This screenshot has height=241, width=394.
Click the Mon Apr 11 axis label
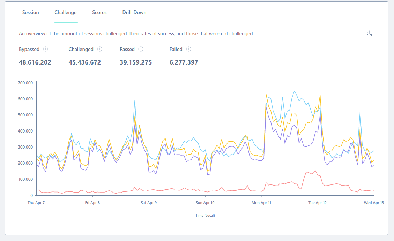[x=261, y=203]
